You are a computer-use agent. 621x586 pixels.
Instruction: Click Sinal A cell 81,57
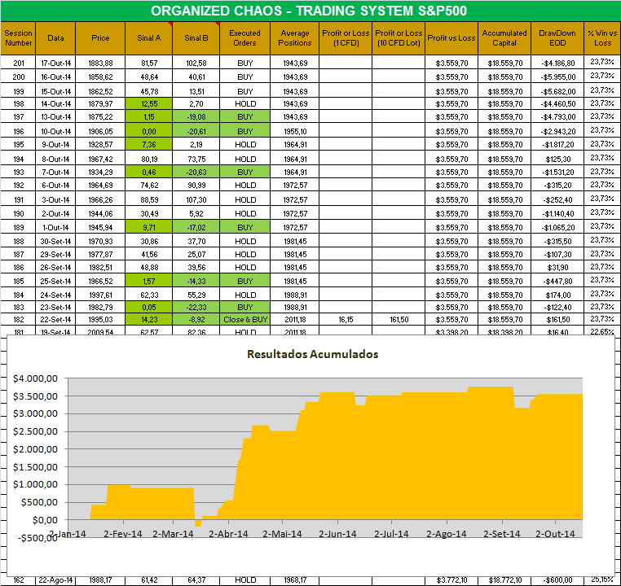click(149, 63)
